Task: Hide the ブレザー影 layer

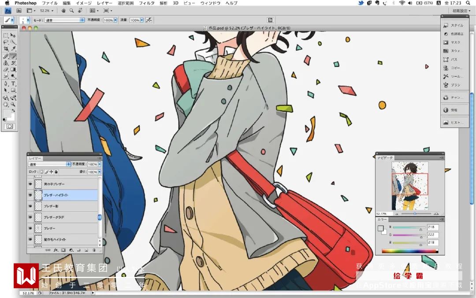Action: coord(30,206)
